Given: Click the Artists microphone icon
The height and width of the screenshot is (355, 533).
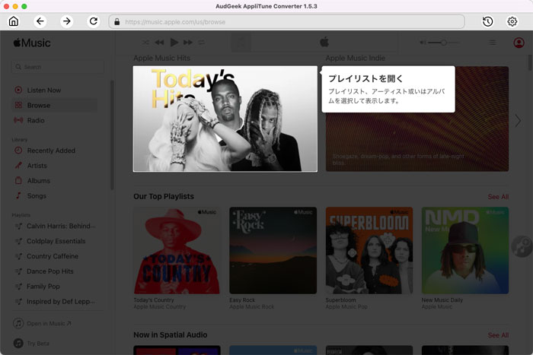Looking at the screenshot, I should 18,166.
